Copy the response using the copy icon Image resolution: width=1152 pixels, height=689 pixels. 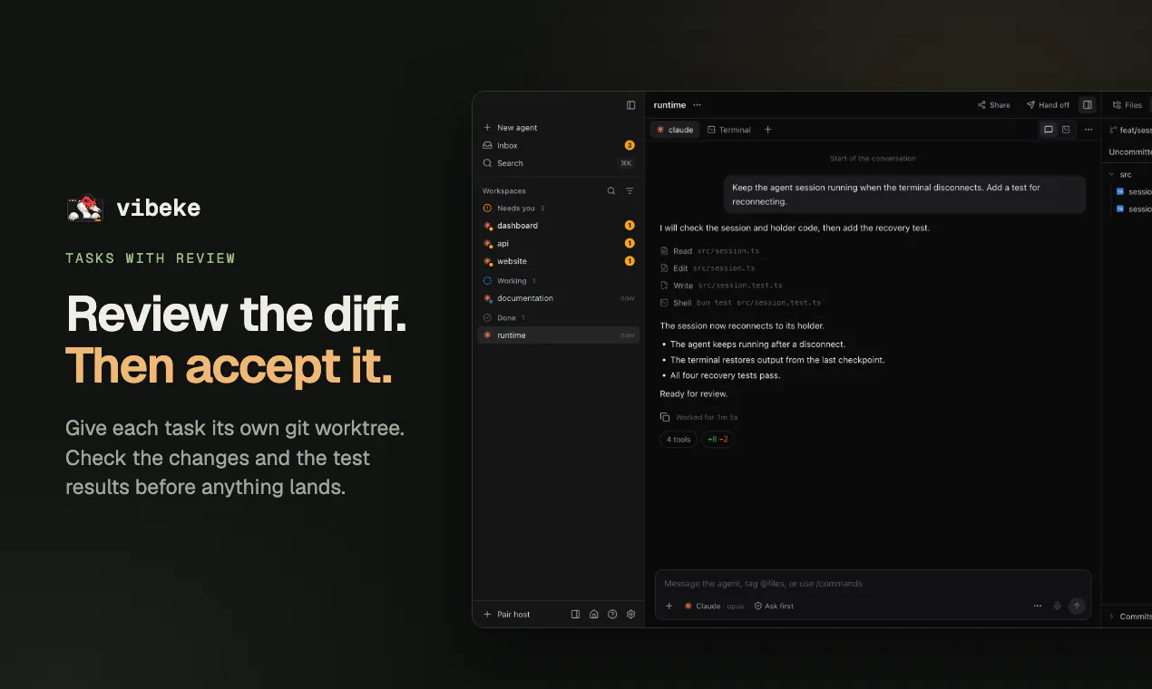point(665,417)
